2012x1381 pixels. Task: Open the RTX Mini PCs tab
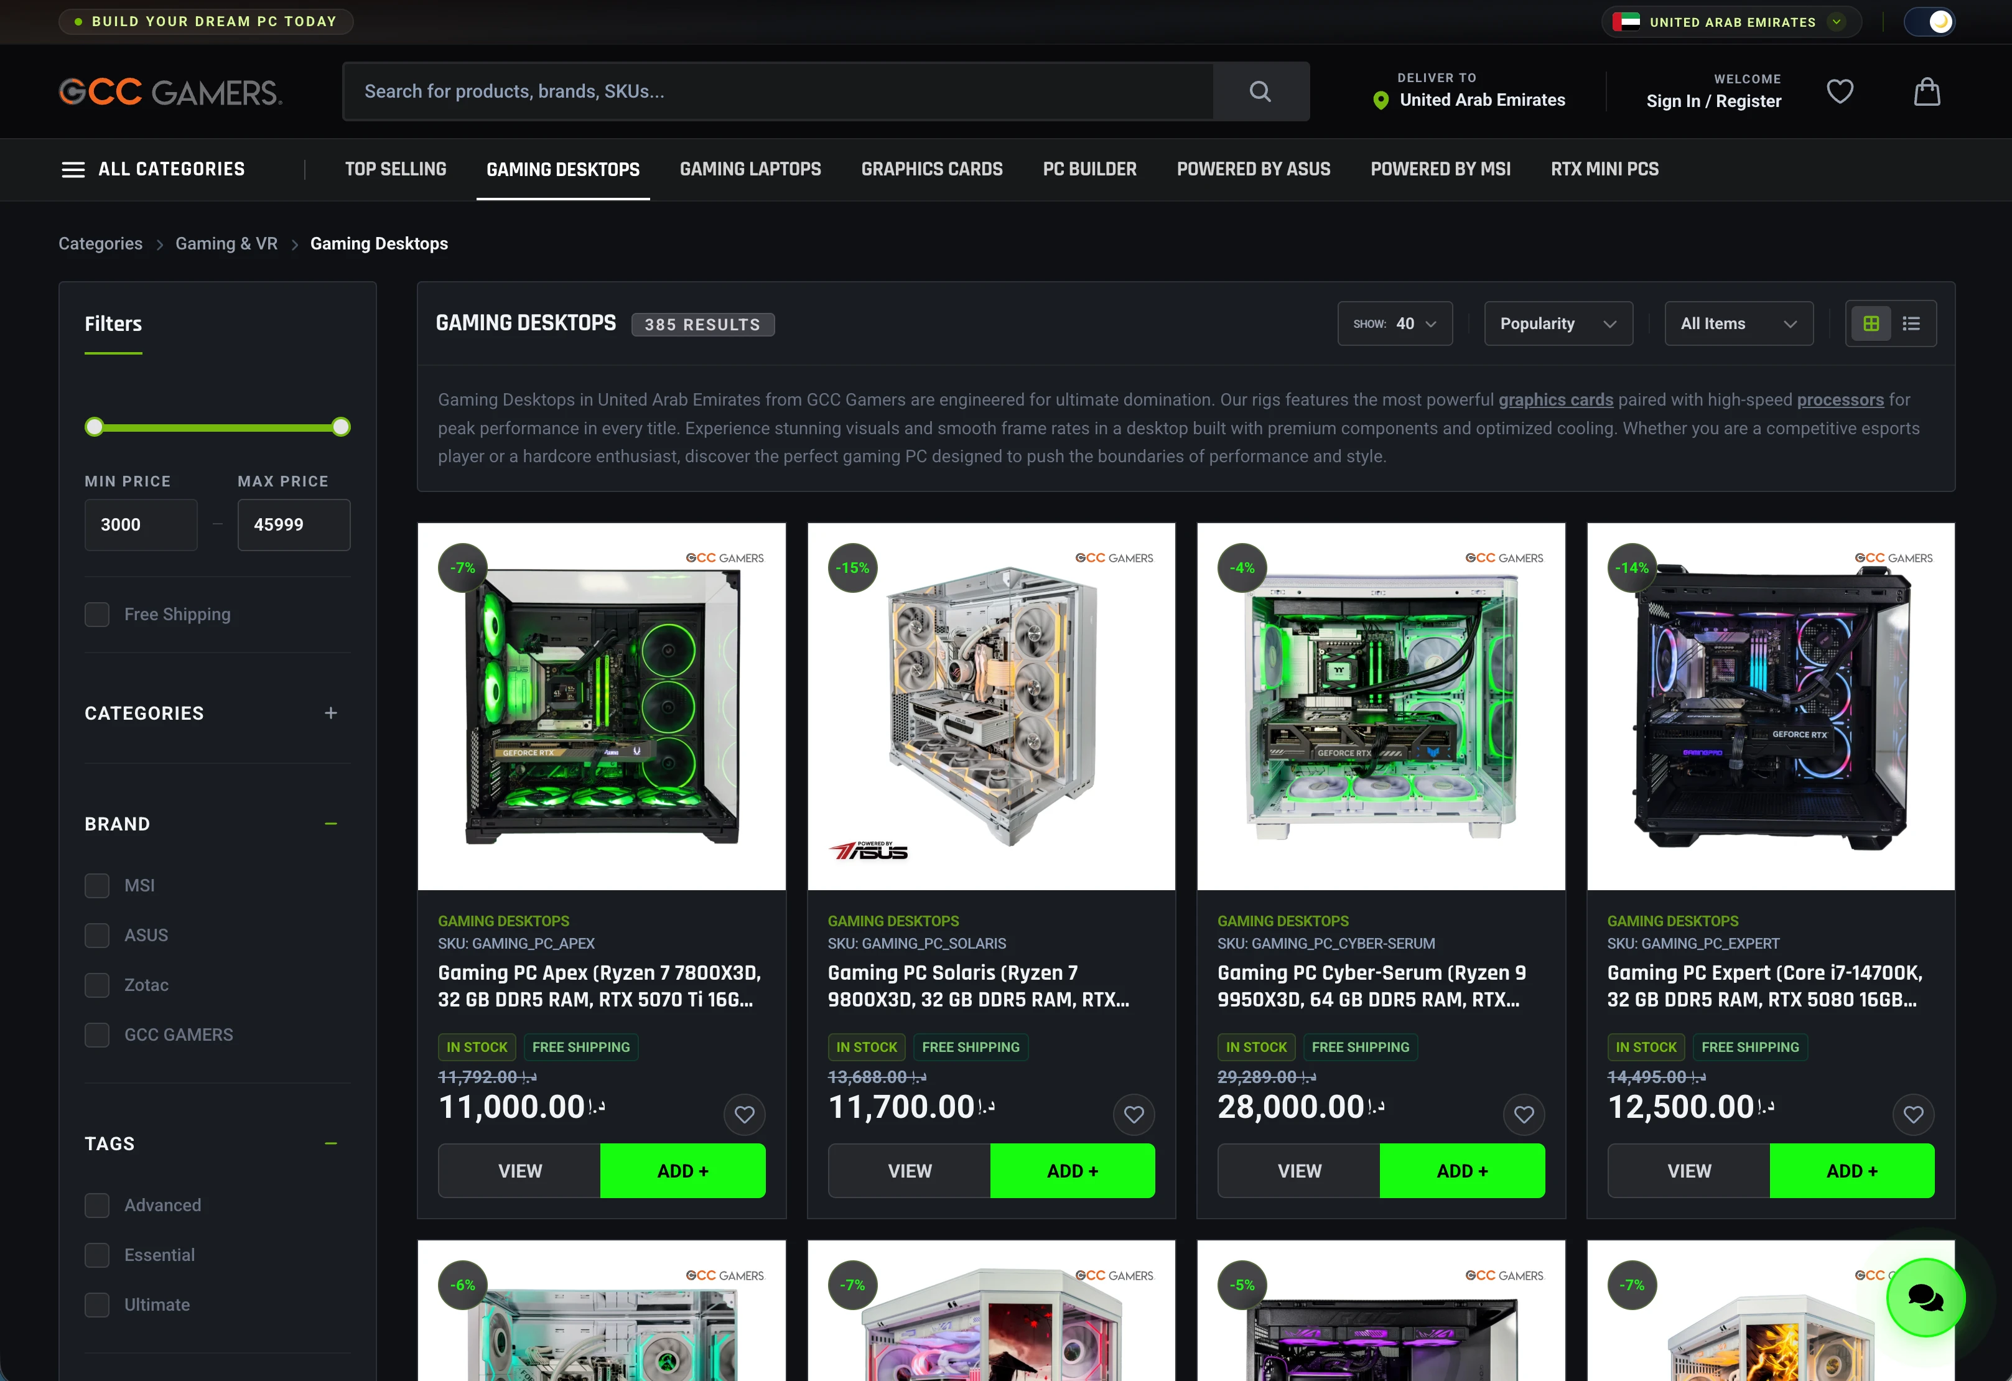1604,170
